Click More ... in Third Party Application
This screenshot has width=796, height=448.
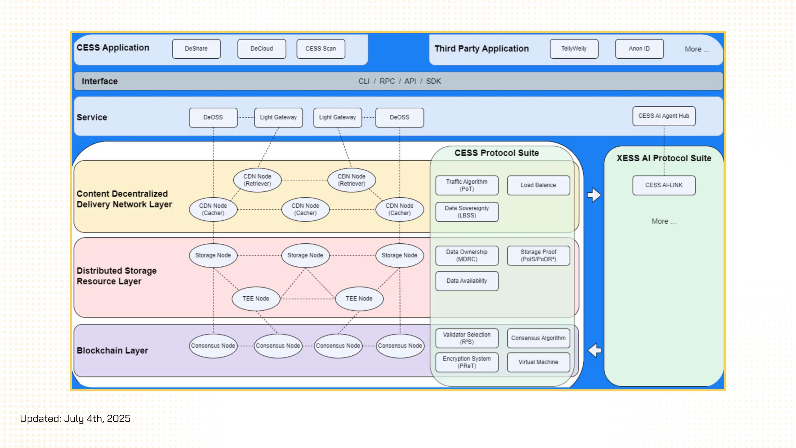[697, 49]
